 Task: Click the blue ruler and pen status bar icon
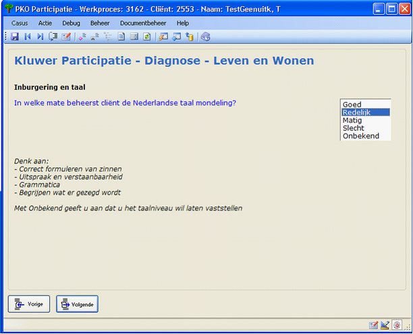coord(385,326)
